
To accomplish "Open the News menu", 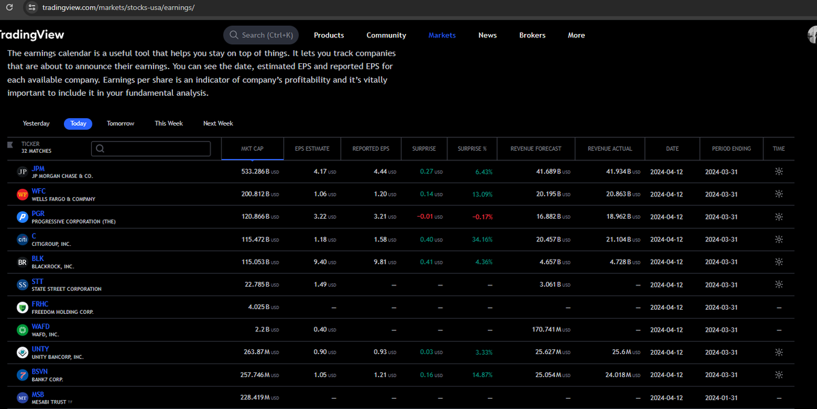I will 487,35.
